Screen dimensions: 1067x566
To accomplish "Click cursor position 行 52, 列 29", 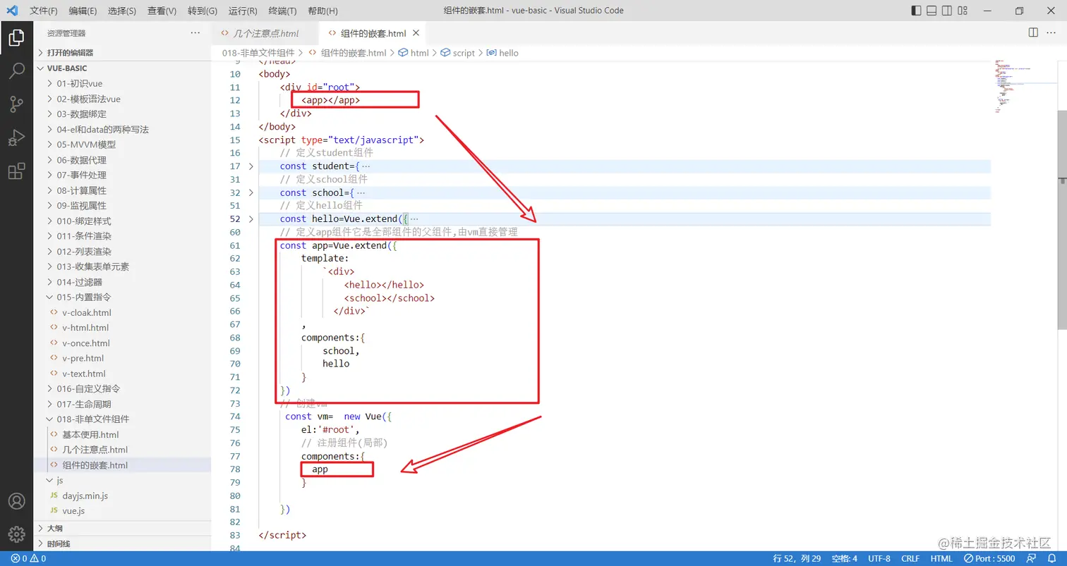I will [797, 558].
